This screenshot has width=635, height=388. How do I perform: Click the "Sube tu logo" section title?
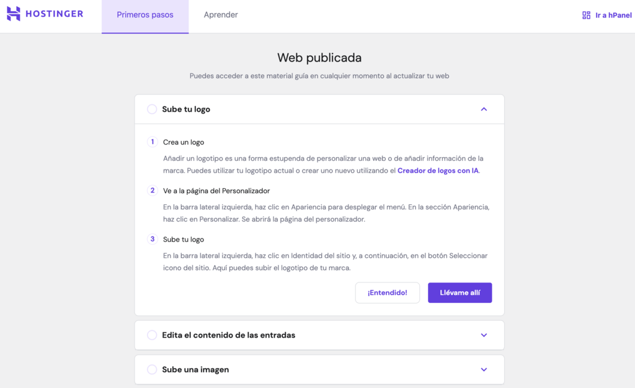186,109
